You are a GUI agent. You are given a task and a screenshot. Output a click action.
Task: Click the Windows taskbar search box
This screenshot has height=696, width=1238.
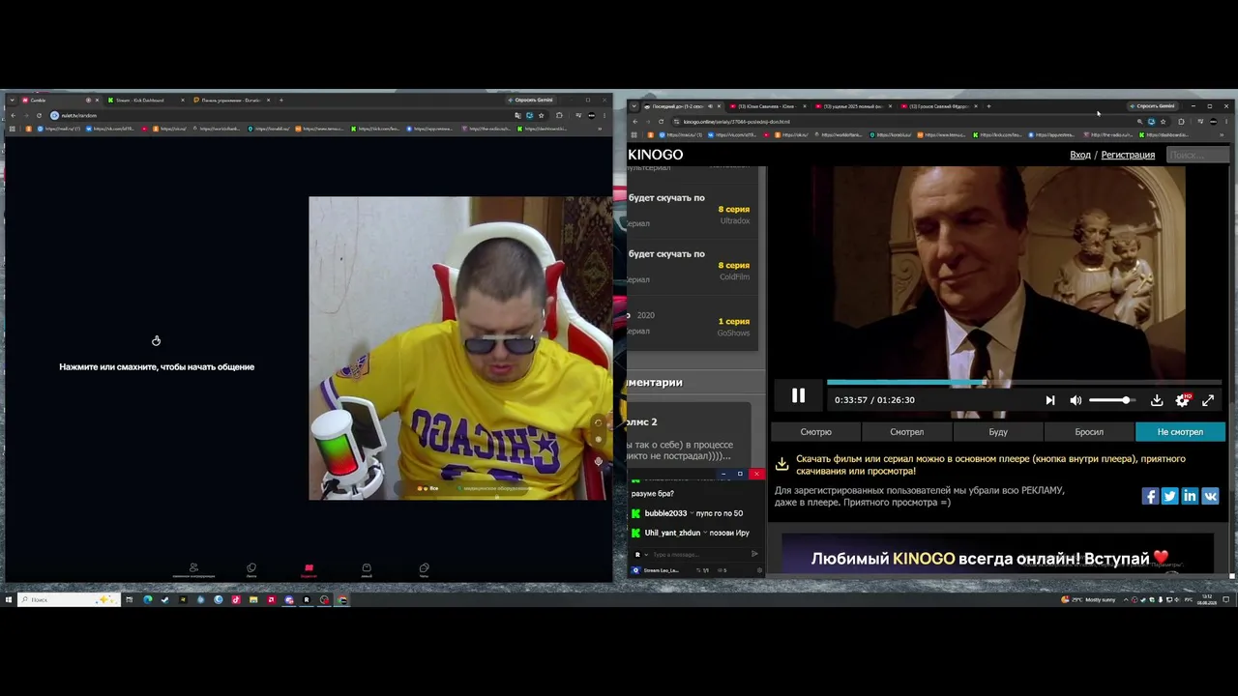pyautogui.click(x=68, y=599)
